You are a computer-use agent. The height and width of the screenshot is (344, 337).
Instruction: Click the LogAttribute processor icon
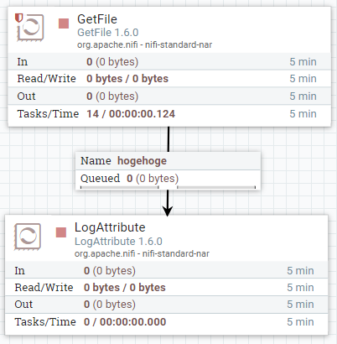click(x=28, y=237)
